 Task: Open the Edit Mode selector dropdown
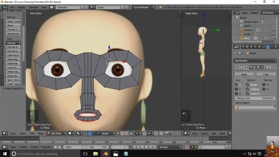pos(56,133)
